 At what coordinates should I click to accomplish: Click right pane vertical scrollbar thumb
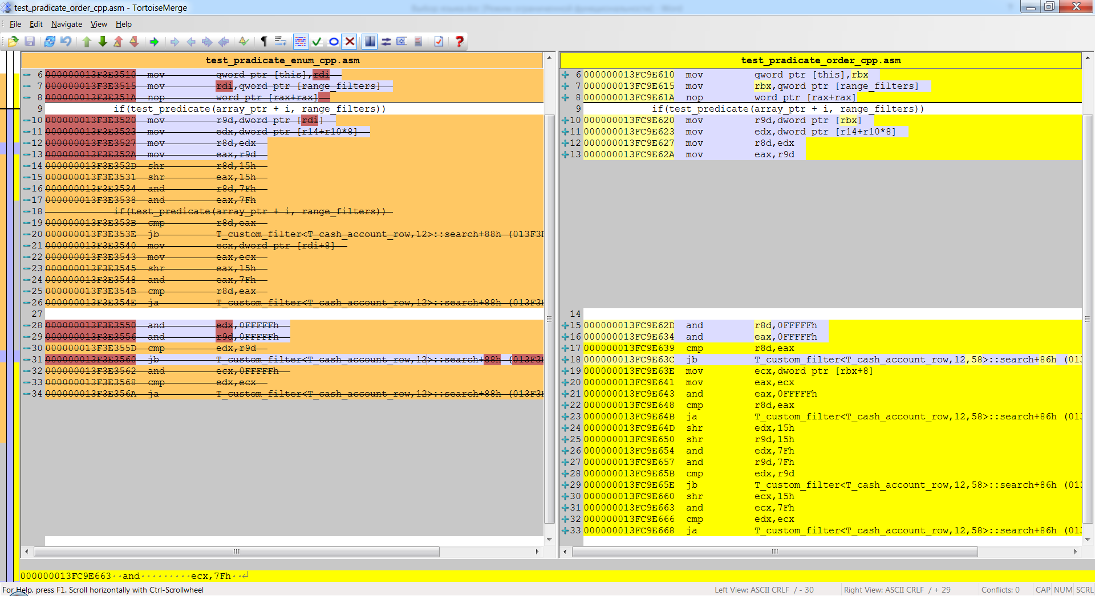coord(1088,319)
